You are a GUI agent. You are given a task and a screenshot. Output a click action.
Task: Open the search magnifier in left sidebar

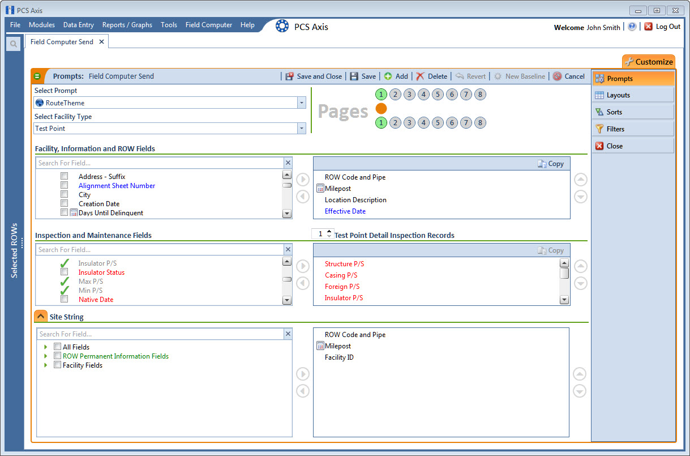pos(14,44)
